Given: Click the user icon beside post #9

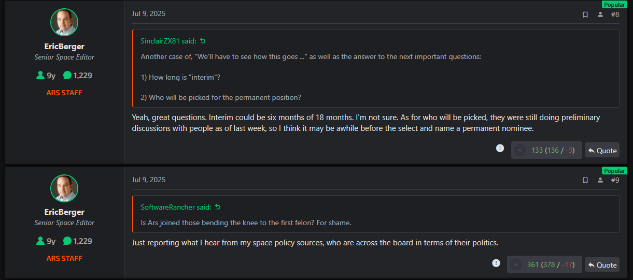Looking at the screenshot, I should pos(600,180).
